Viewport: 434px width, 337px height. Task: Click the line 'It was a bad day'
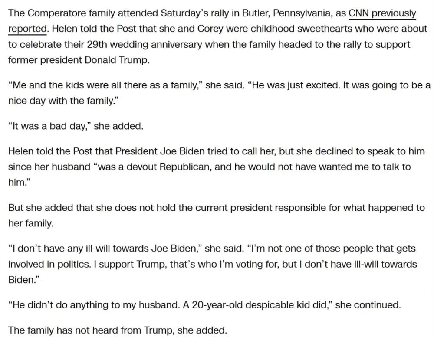[76, 126]
